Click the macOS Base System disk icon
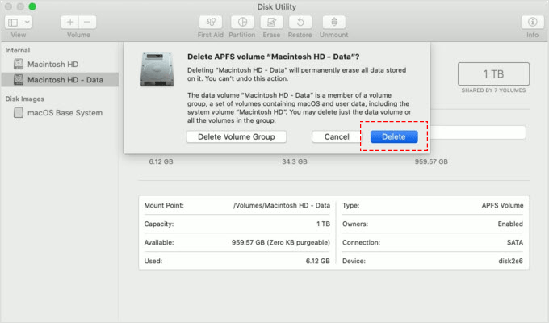549x323 pixels. [x=19, y=112]
